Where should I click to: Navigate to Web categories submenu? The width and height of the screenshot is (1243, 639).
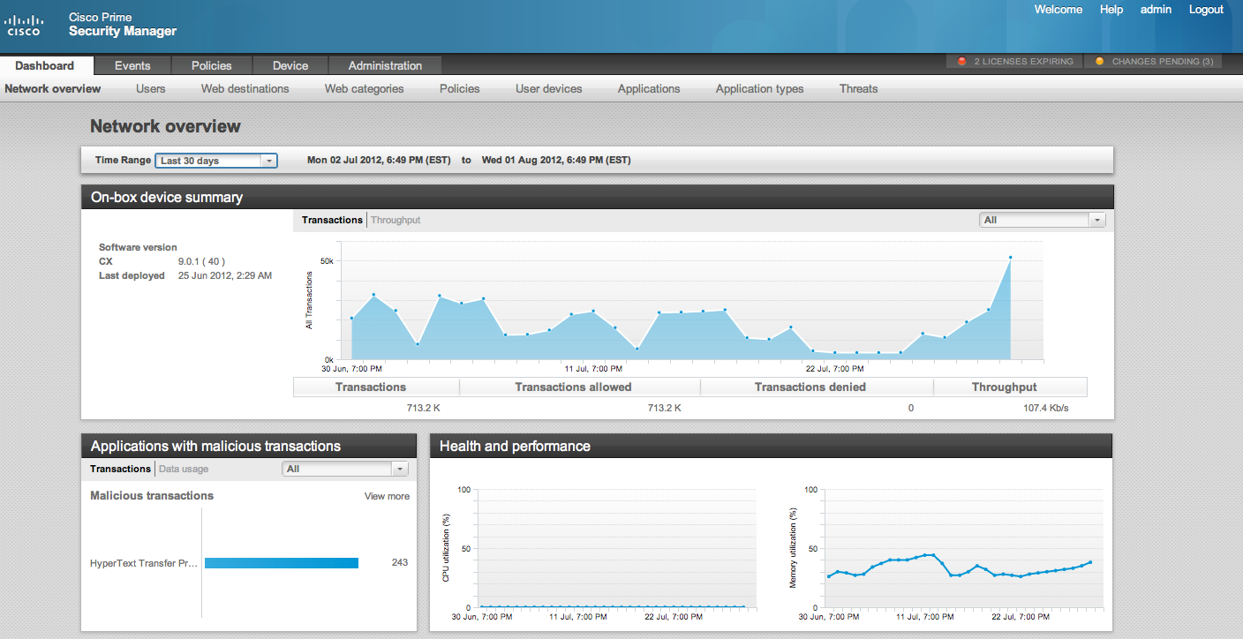(x=364, y=88)
